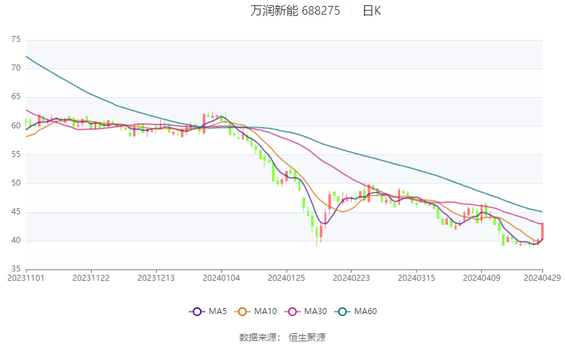Click the teal MA60 line at its start
Viewport: 565px width, 344px height.
(x=27, y=57)
